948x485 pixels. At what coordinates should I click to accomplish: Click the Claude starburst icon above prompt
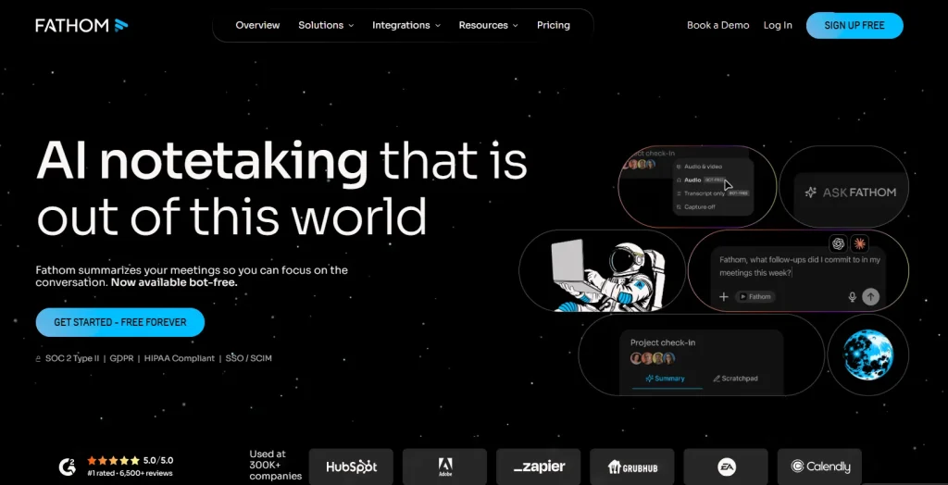860,243
